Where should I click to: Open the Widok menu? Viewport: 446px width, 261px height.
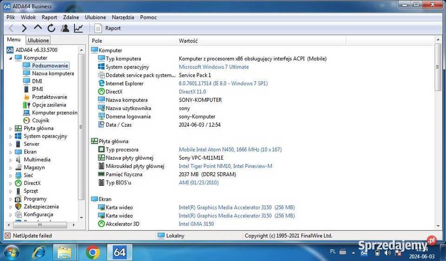pyautogui.click(x=28, y=17)
